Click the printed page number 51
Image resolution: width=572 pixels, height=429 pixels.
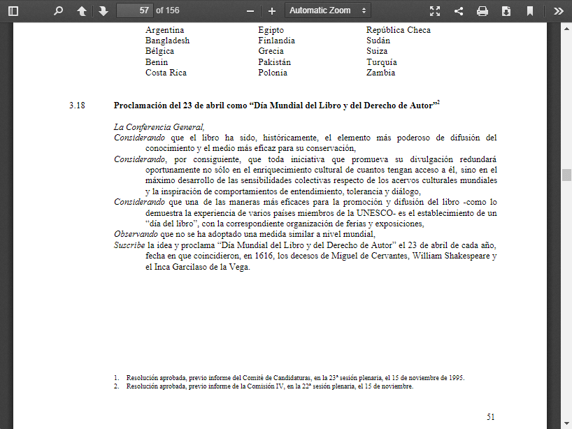click(491, 417)
